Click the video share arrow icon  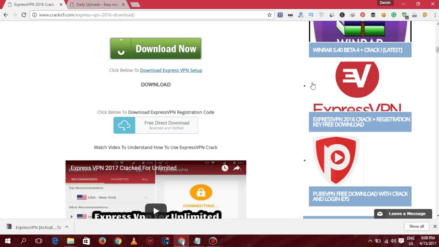point(237,168)
